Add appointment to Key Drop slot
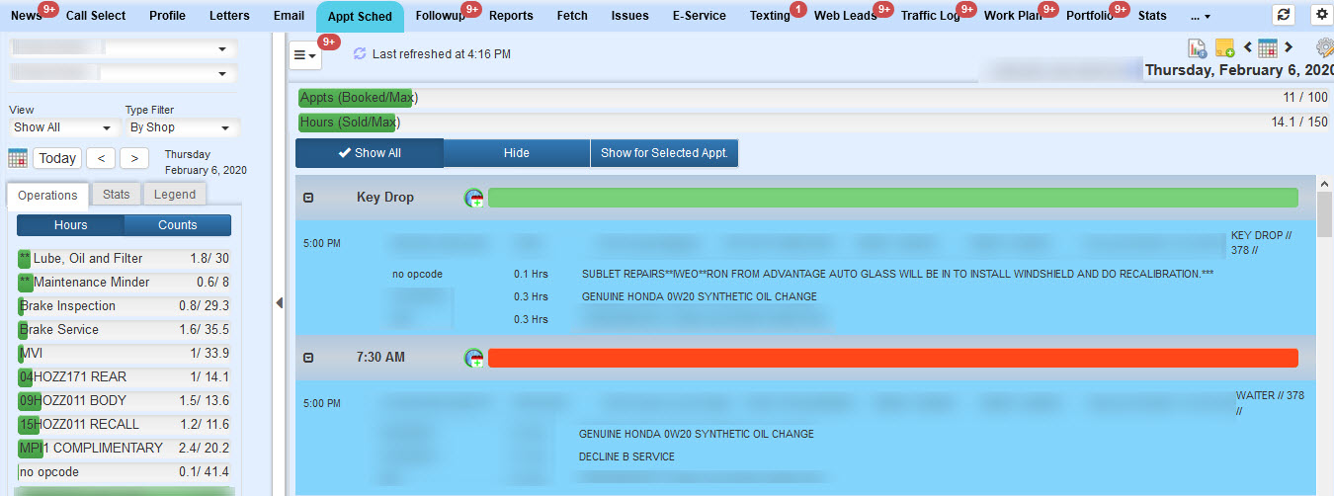This screenshot has width=1334, height=496. point(475,198)
